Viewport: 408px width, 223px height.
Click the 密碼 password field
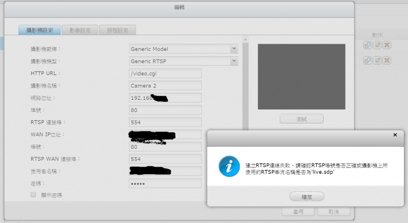pos(165,183)
